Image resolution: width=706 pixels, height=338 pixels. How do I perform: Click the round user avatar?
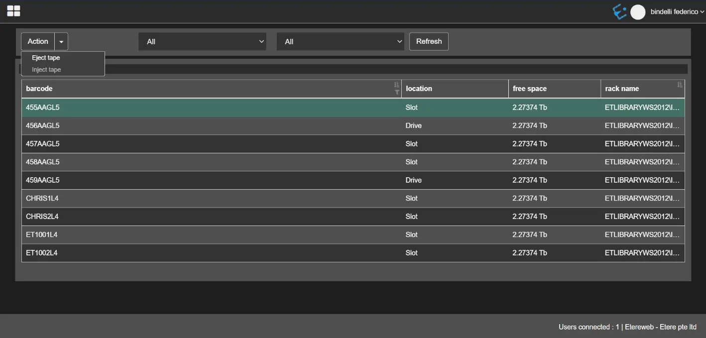coord(638,12)
